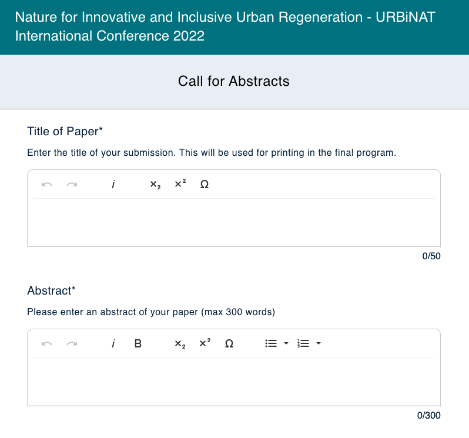Click undo in the Title of Paper editor
Viewport: 469px width, 438px height.
click(x=47, y=184)
